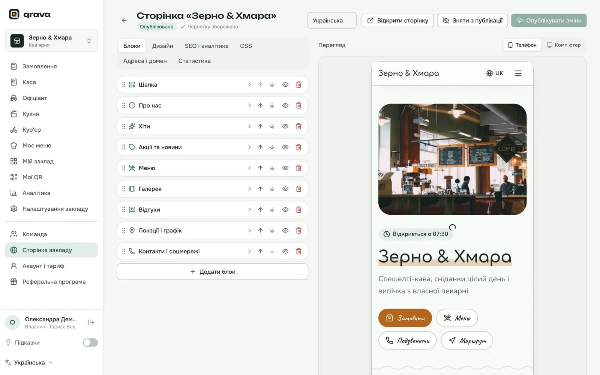Hide the Галерея block
Viewport: 600px width, 375px height.
[285, 189]
